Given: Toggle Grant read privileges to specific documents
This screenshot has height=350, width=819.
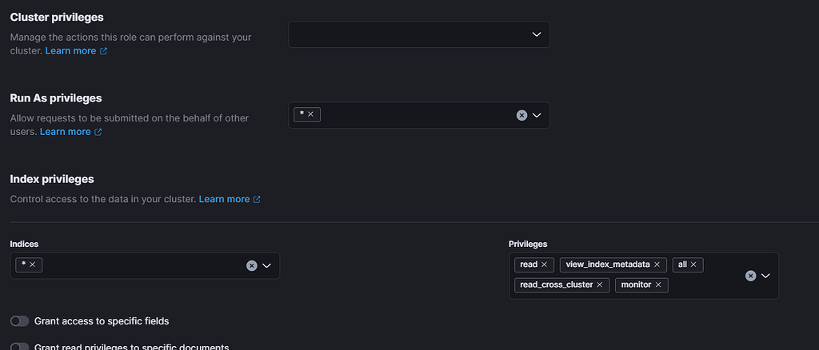Looking at the screenshot, I should pos(20,347).
